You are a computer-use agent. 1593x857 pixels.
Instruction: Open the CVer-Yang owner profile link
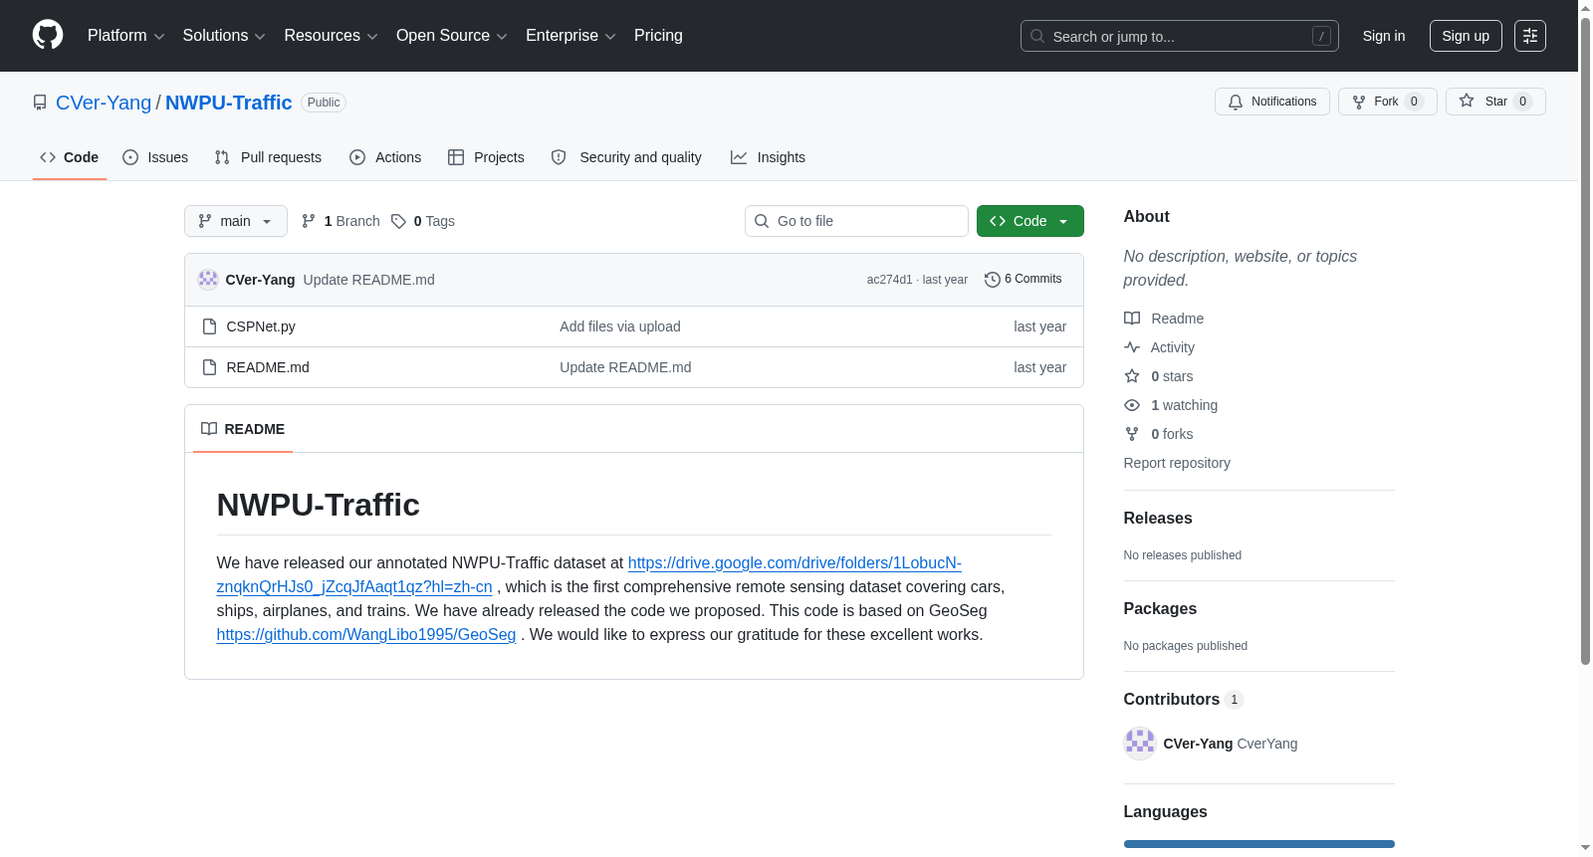tap(104, 103)
